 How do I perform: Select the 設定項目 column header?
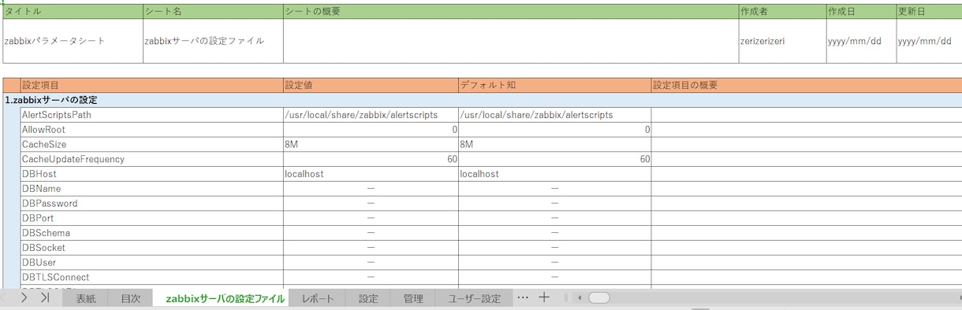coord(151,85)
